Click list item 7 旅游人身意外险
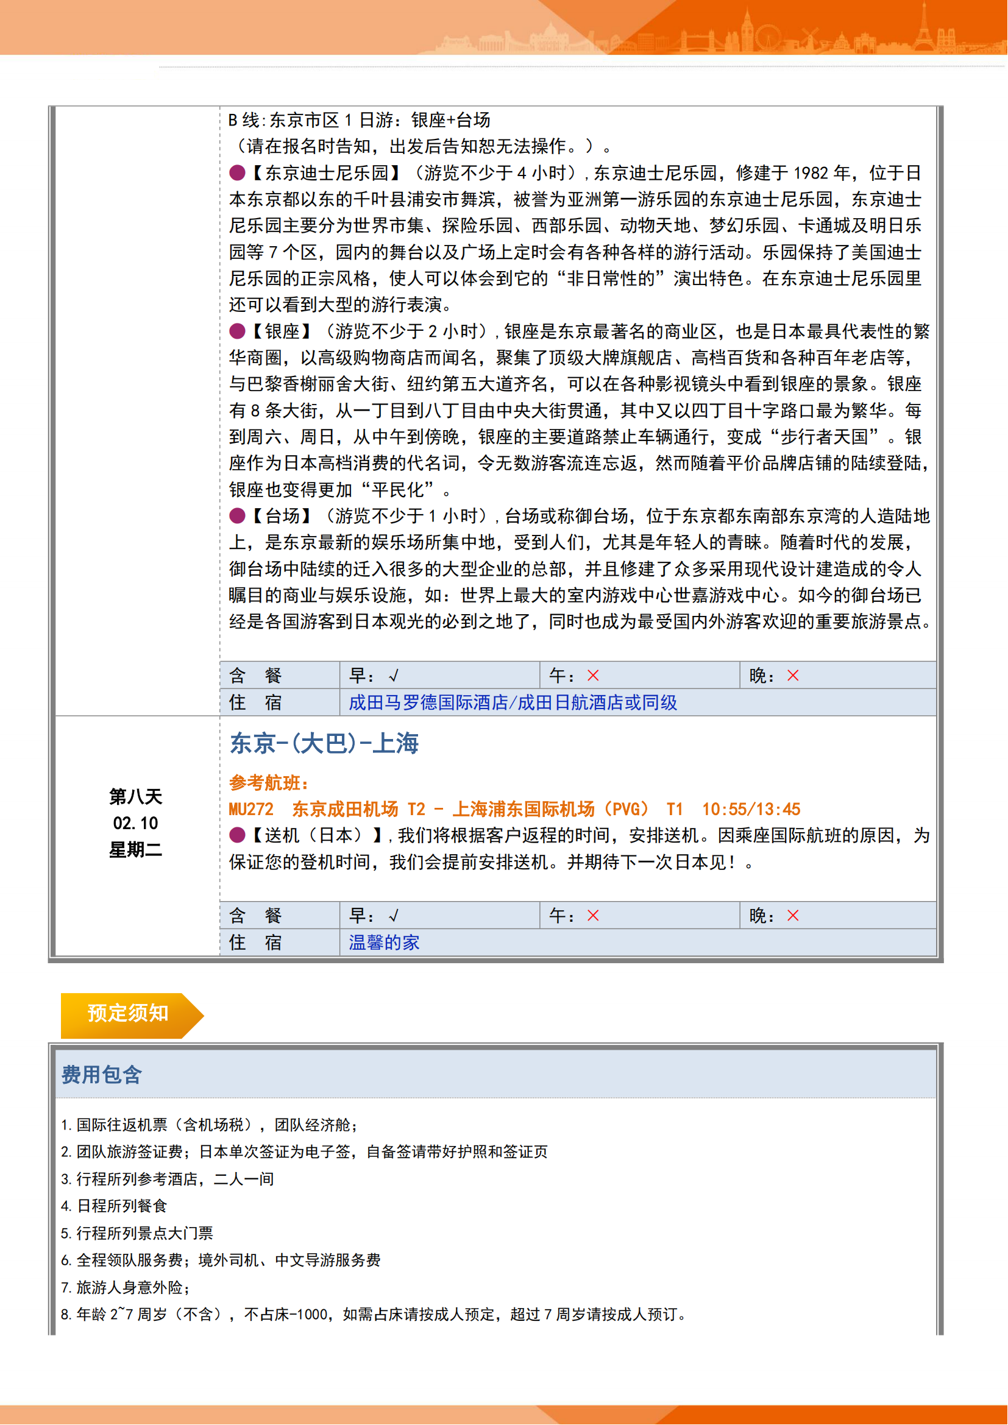Image resolution: width=1008 pixels, height=1425 pixels. pyautogui.click(x=126, y=1288)
